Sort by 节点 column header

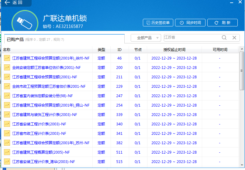pyautogui.click(x=138, y=50)
